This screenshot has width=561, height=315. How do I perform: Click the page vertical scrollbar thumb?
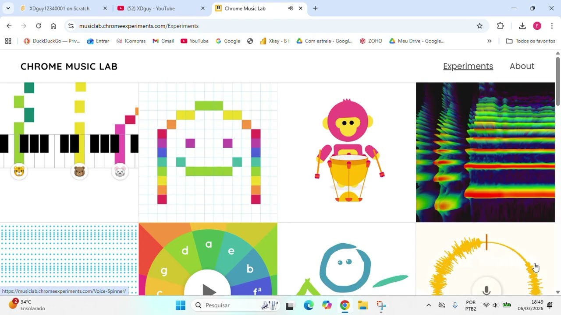(x=558, y=81)
